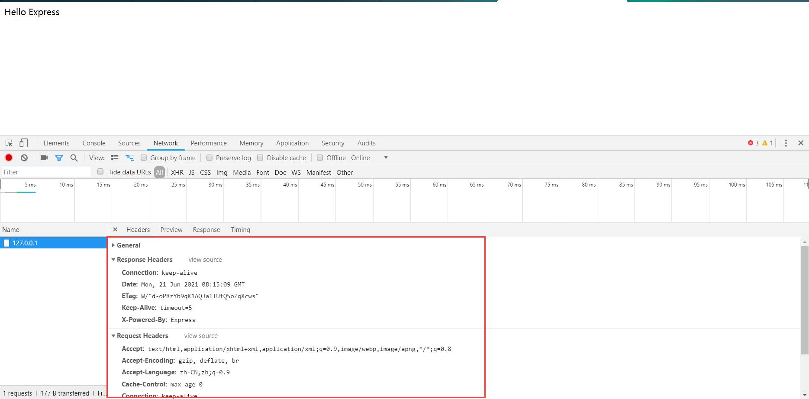Switch to the Application tab
Viewport: 809px width, 399px height.
(293, 143)
